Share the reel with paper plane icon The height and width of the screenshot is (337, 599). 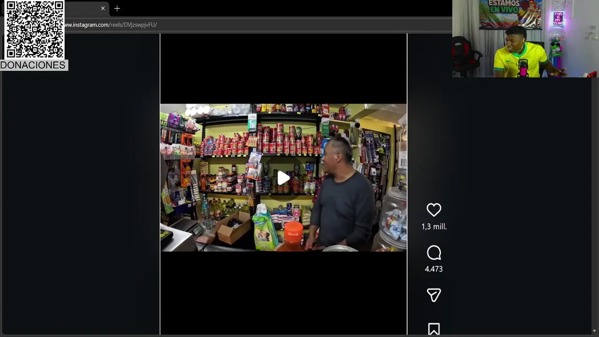(x=434, y=295)
